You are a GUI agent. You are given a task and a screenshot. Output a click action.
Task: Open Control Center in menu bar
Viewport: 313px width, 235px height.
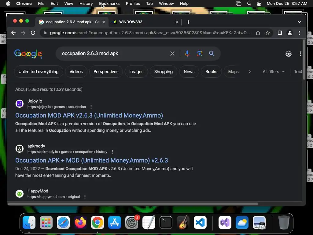click(259, 4)
